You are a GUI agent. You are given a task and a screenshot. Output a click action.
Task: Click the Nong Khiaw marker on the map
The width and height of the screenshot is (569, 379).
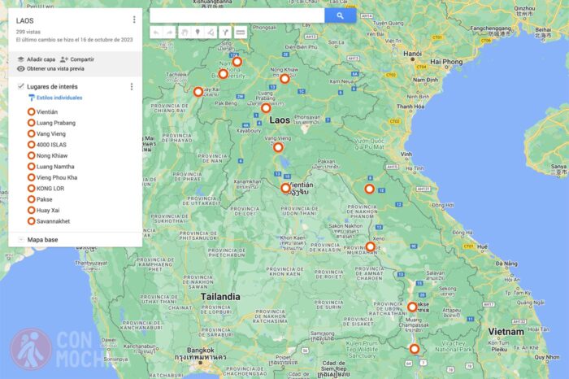[x=284, y=78]
